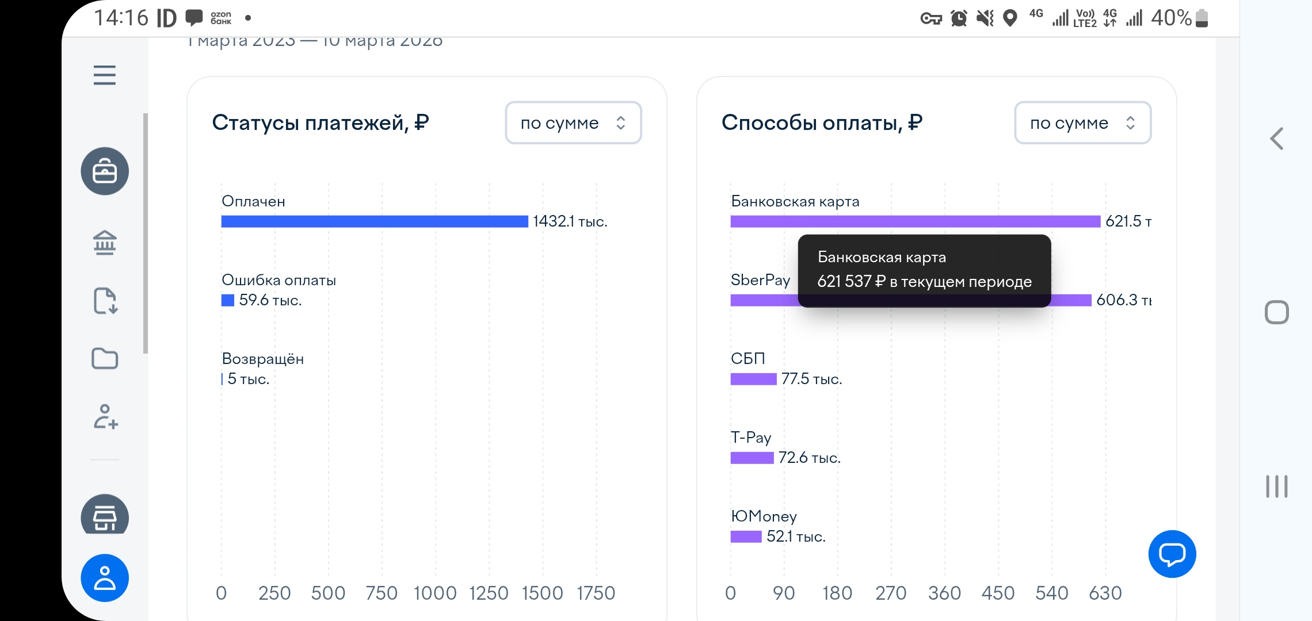1312x621 pixels.
Task: Click the purple 'Банковская карта' bar
Action: 915,221
